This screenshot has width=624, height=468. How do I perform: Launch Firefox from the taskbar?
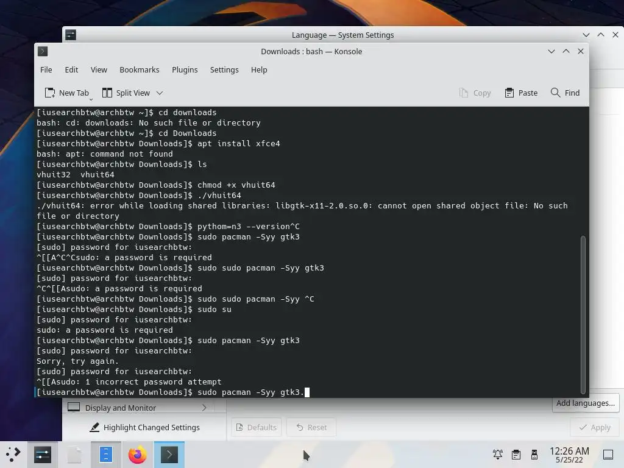pos(137,455)
